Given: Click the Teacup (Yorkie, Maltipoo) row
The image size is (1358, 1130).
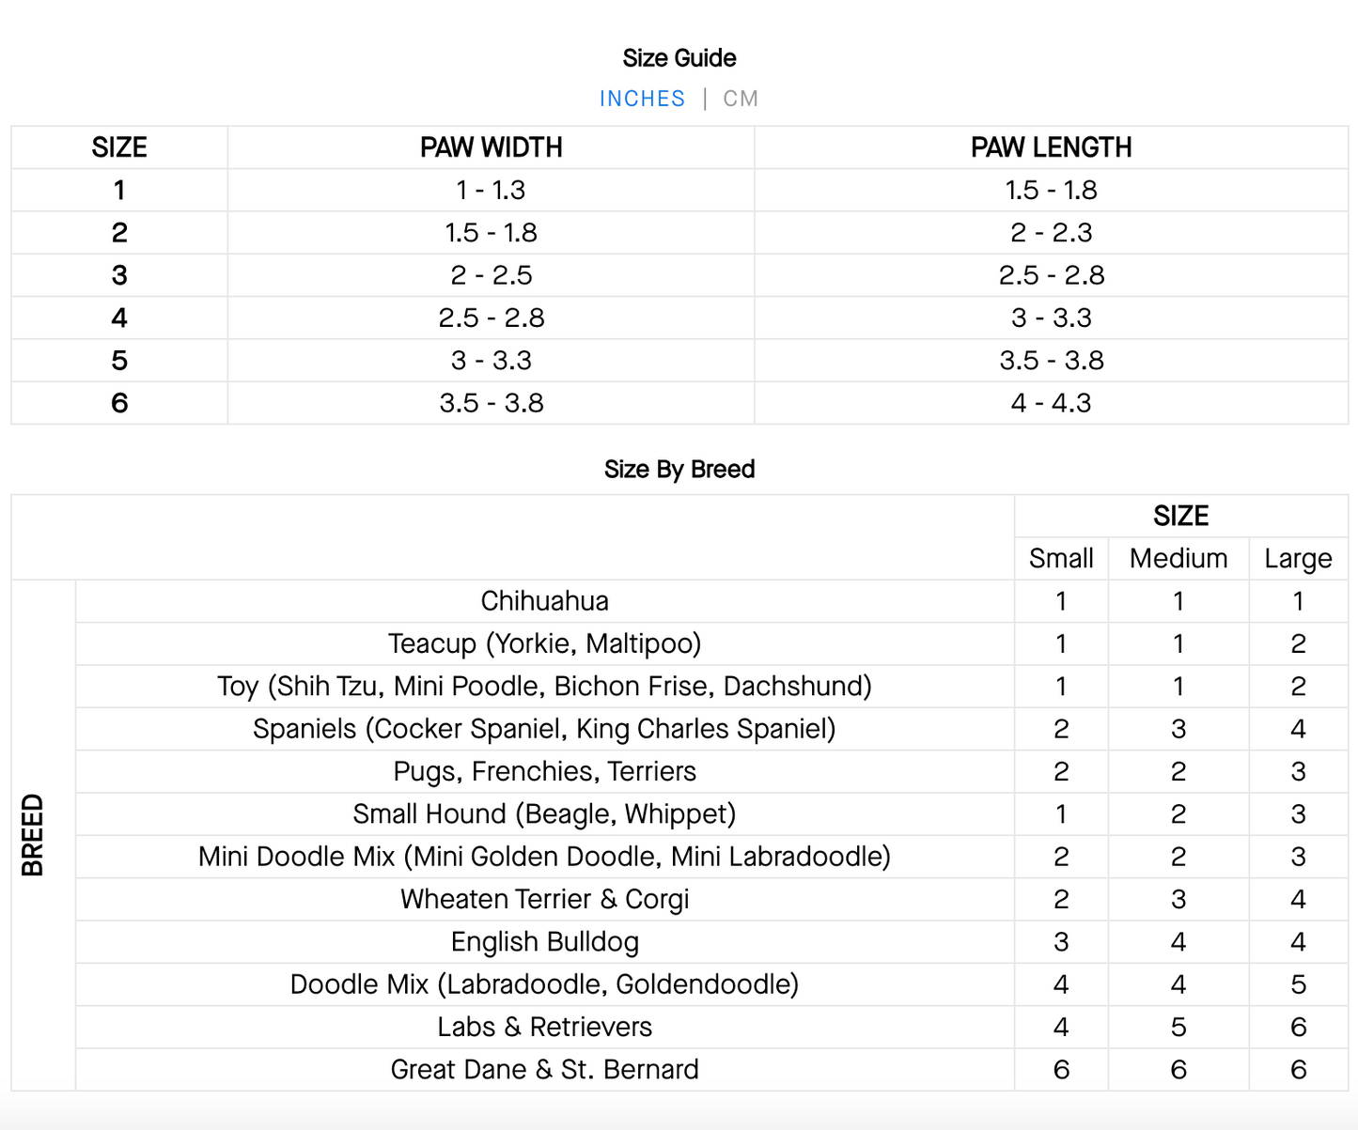Looking at the screenshot, I should point(544,643).
